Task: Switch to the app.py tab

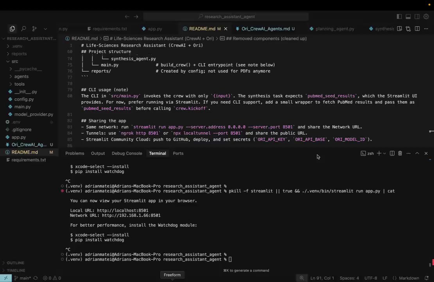Action: point(152,29)
